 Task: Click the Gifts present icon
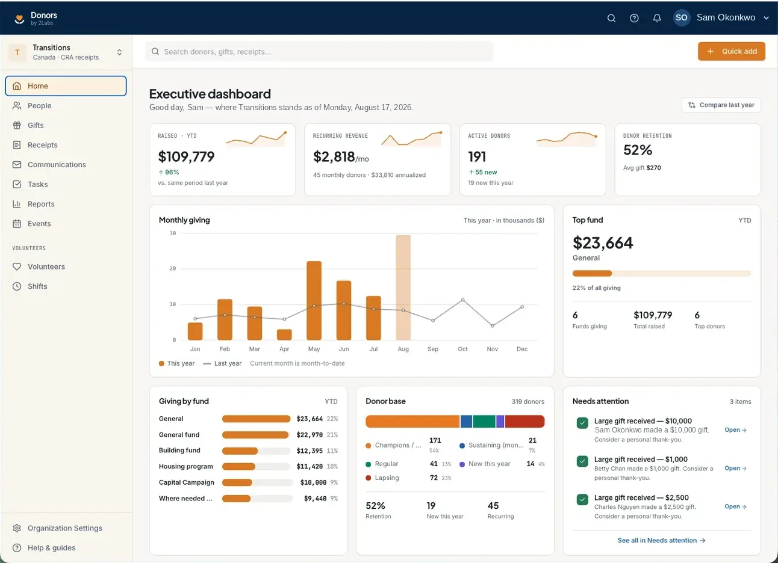[17, 125]
